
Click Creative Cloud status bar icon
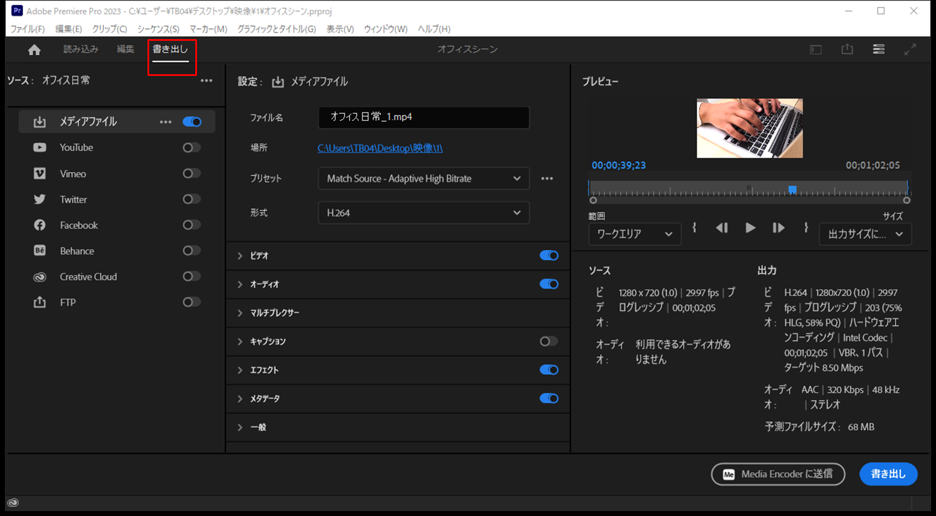(13, 502)
